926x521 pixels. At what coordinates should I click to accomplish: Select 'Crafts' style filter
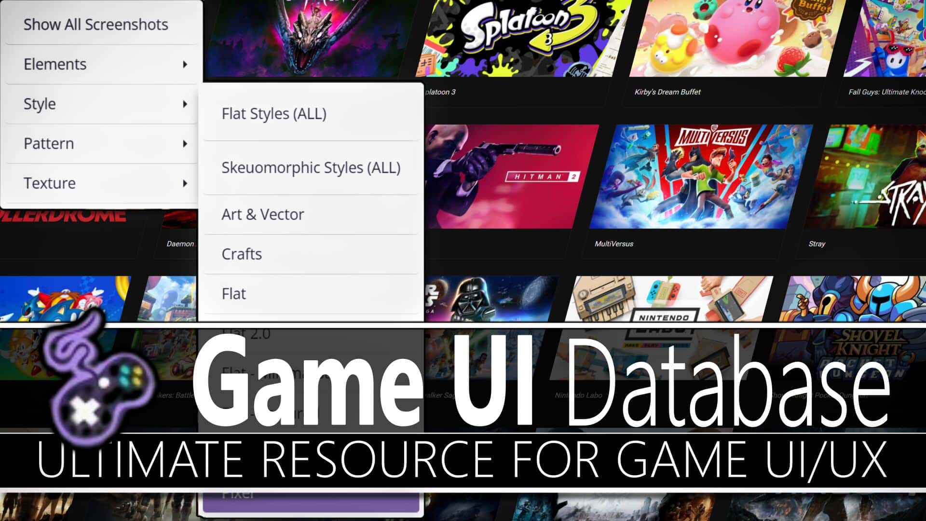(x=241, y=253)
